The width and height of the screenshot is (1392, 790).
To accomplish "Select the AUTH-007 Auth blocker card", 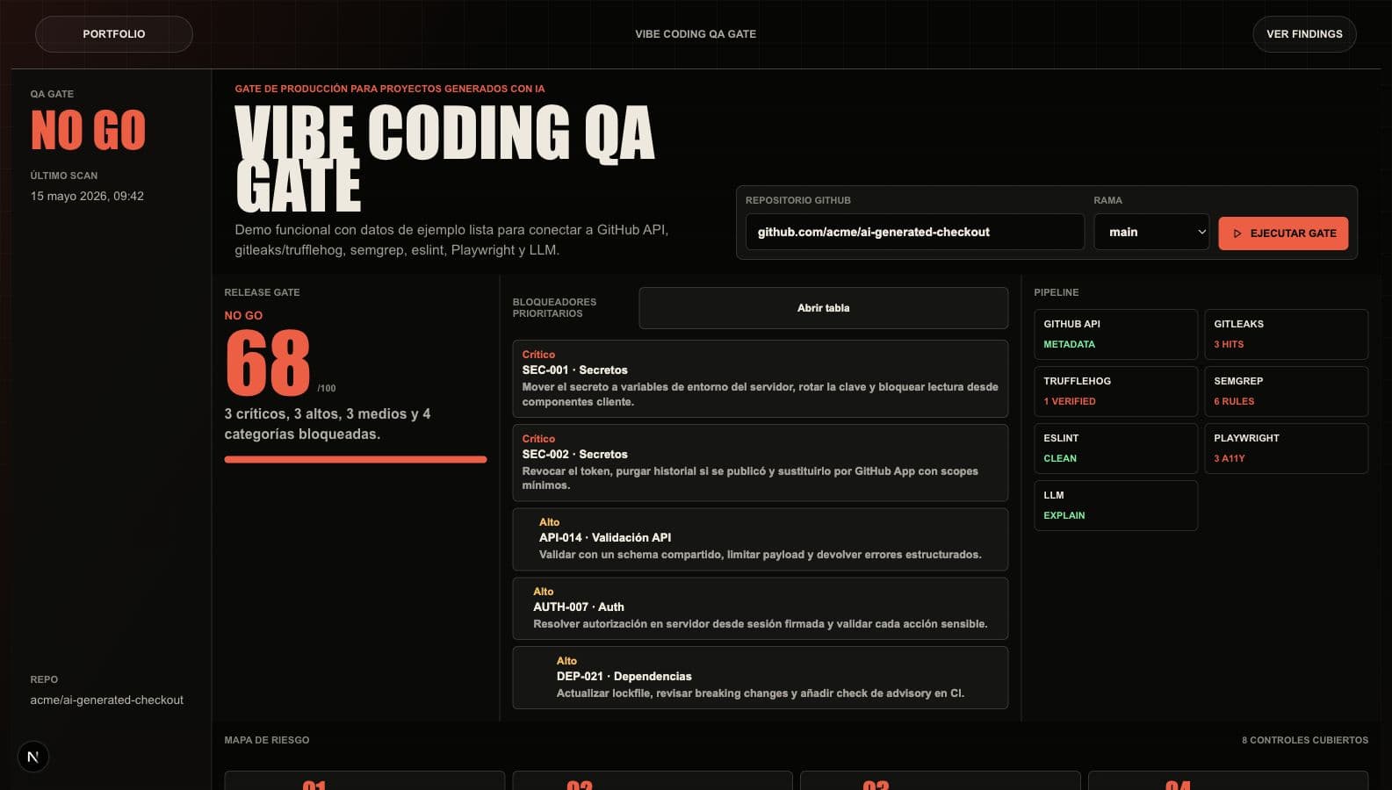I will [x=760, y=608].
